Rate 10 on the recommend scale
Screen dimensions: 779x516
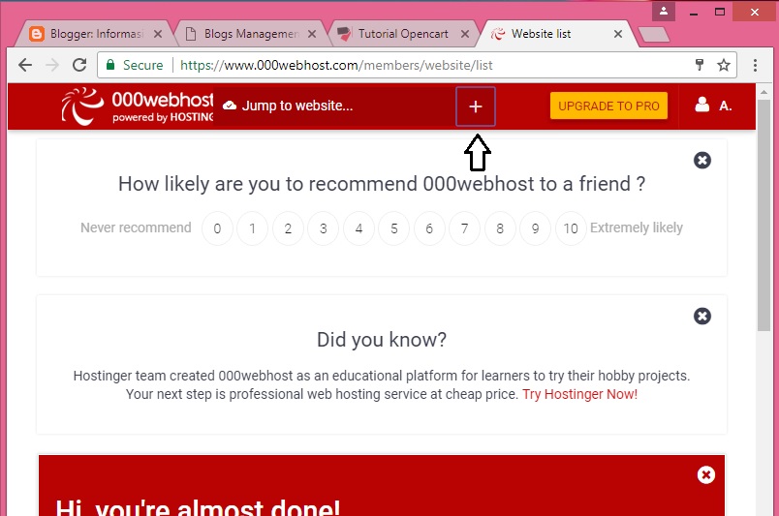tap(571, 228)
